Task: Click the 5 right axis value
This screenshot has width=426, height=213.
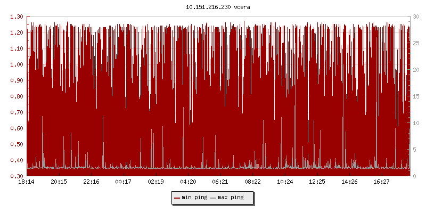Action: click(x=415, y=150)
